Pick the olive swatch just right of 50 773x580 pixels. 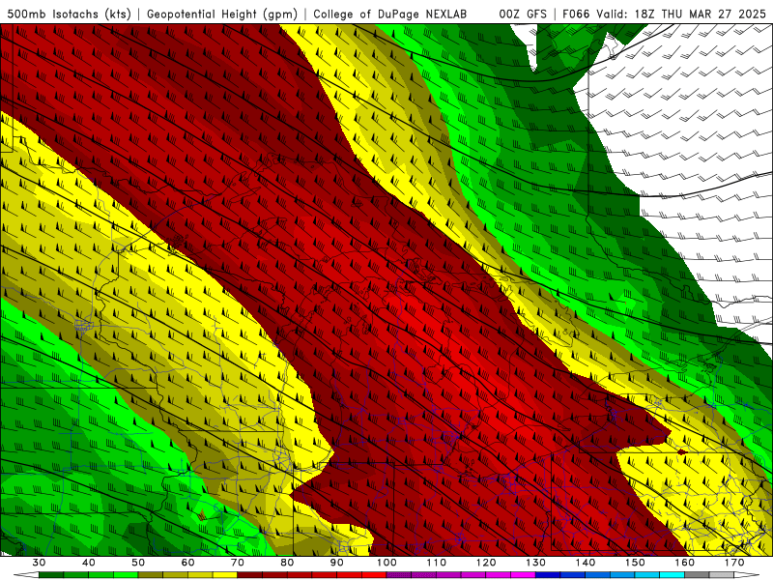151,575
